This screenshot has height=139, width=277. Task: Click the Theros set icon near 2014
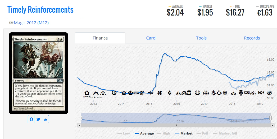(x=114, y=93)
